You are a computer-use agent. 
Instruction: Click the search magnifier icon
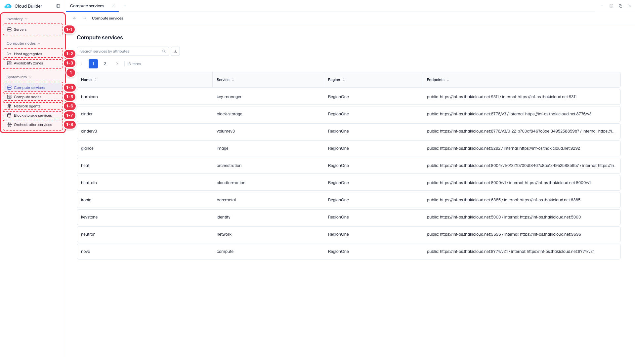(164, 51)
